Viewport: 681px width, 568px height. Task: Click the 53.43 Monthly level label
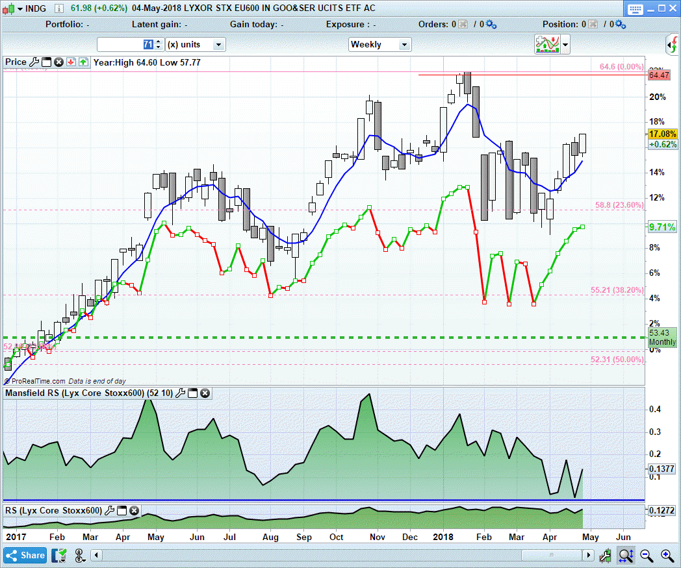(662, 337)
